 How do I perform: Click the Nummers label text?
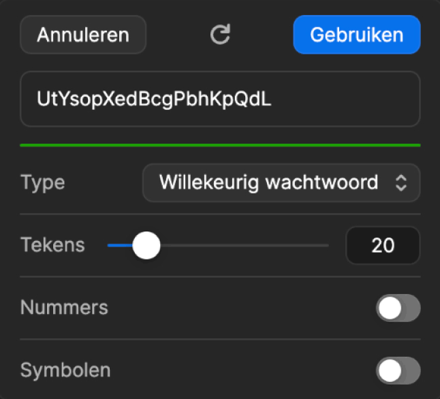tap(64, 308)
